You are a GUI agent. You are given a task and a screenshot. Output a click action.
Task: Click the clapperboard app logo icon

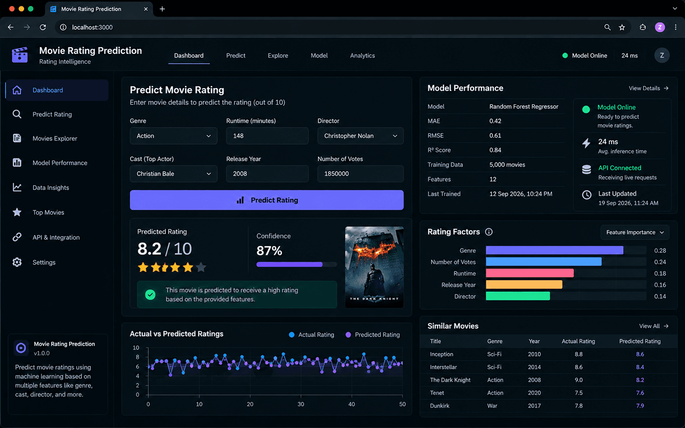(20, 55)
